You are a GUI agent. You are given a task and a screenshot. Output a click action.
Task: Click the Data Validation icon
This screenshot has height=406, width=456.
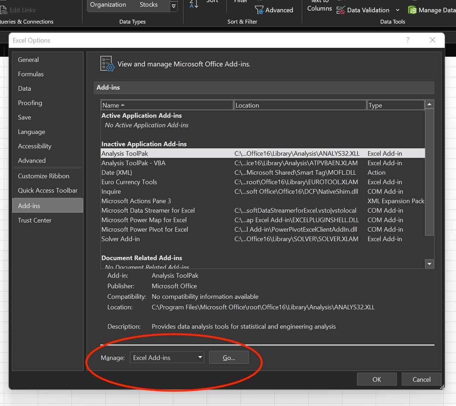(x=340, y=10)
